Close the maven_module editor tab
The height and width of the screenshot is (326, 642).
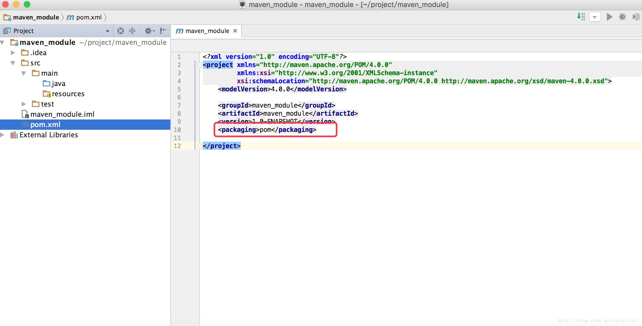coord(235,31)
